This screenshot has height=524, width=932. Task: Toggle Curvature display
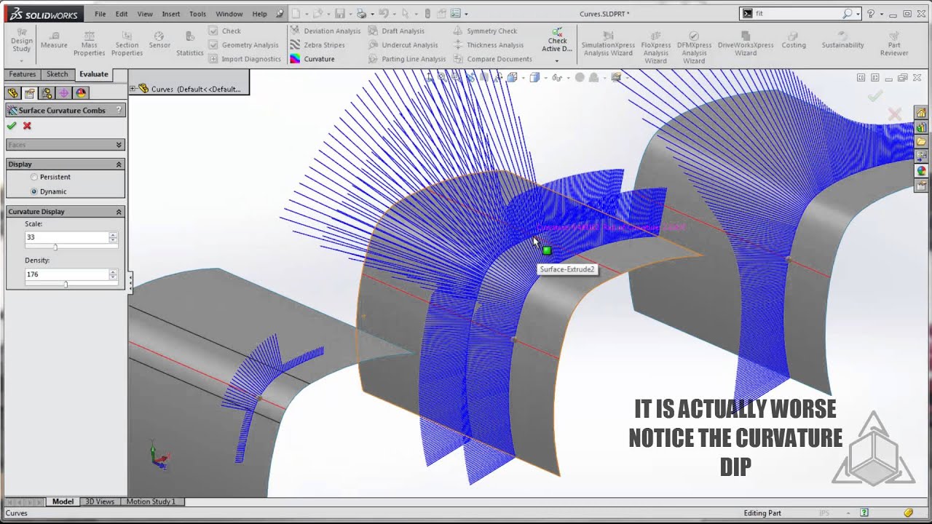click(312, 59)
